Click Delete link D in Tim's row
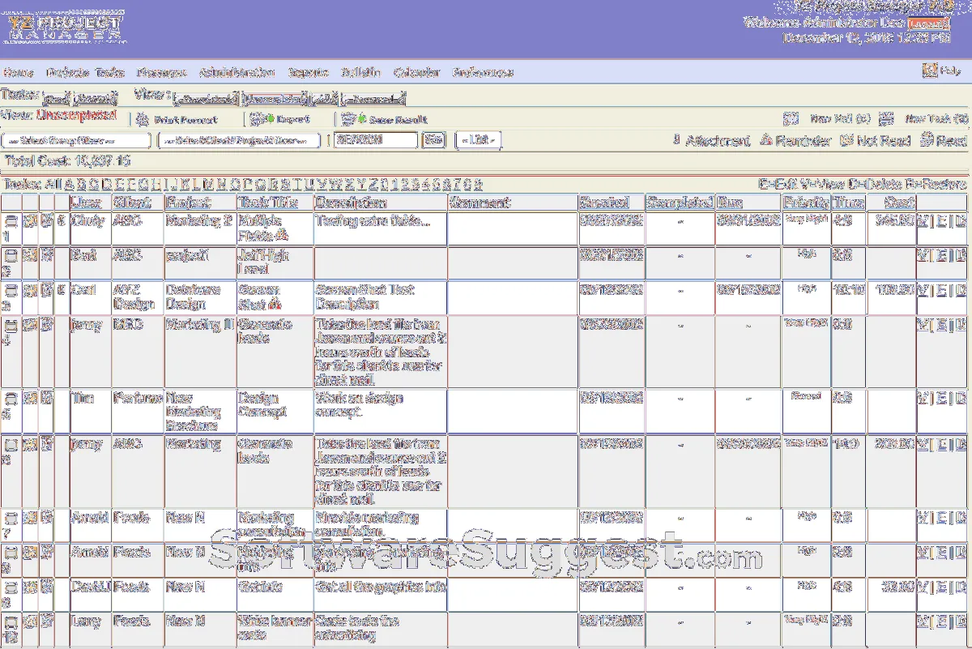 [x=960, y=398]
